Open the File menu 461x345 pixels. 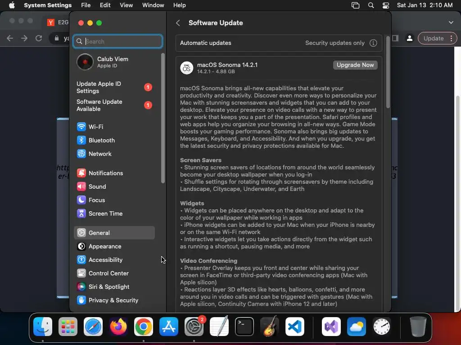pos(86,5)
